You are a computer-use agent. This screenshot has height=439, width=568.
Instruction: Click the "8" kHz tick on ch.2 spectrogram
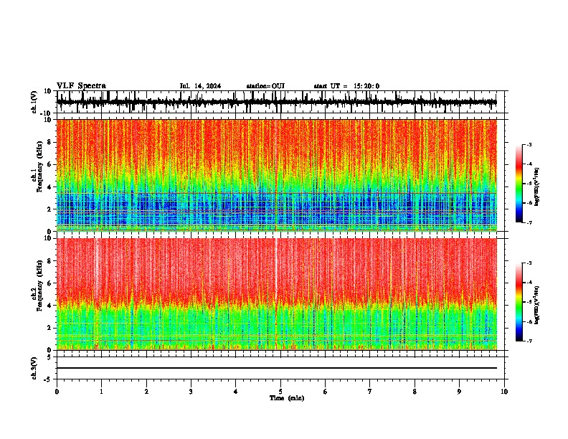point(49,261)
